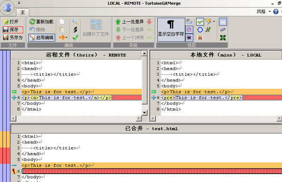Click the red down arrow next-conflict icon

point(149,22)
